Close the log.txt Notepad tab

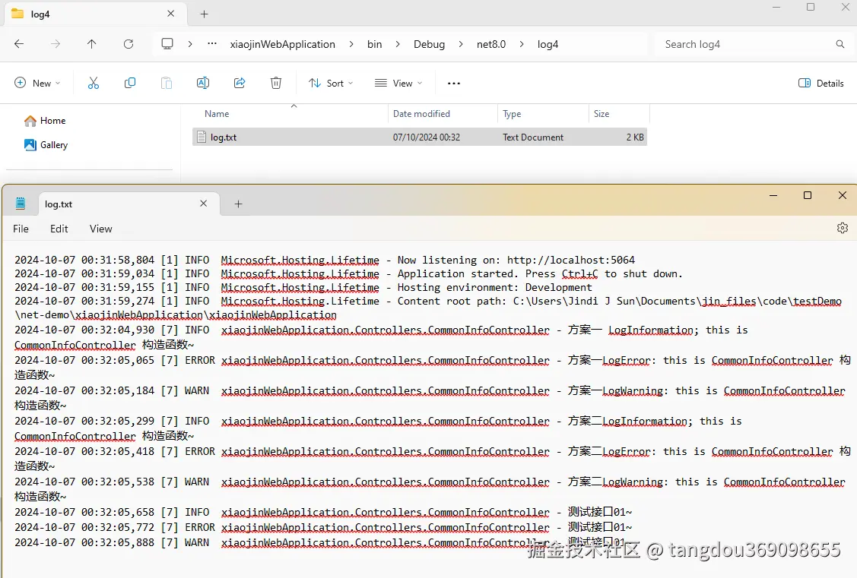coord(203,204)
